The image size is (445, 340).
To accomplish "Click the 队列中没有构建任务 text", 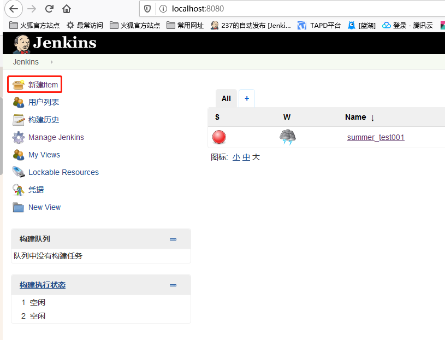I will tap(48, 256).
